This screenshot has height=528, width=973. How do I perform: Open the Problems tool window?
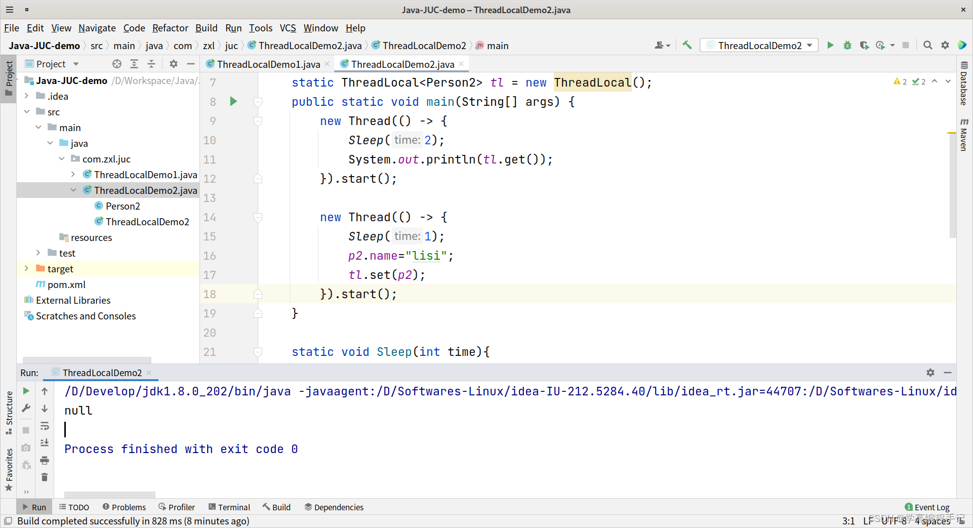click(x=124, y=507)
